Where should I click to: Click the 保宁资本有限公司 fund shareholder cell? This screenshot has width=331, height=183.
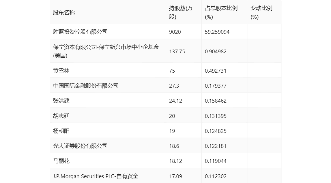click(x=106, y=51)
